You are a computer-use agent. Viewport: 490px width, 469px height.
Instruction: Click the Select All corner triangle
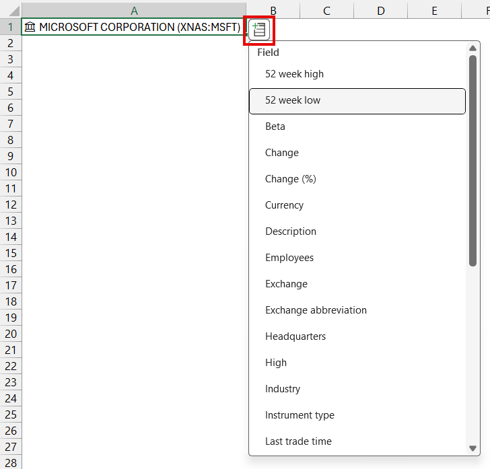(x=14, y=11)
